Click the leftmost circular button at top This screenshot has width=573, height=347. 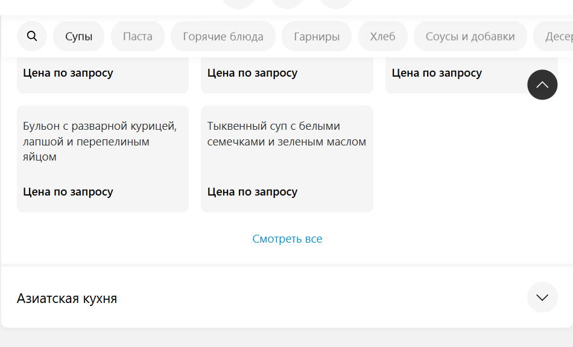[x=239, y=3]
